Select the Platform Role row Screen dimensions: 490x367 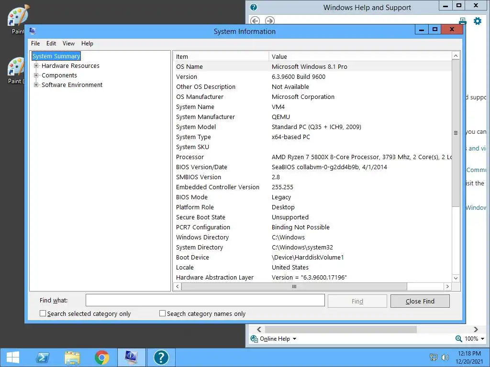coord(312,207)
